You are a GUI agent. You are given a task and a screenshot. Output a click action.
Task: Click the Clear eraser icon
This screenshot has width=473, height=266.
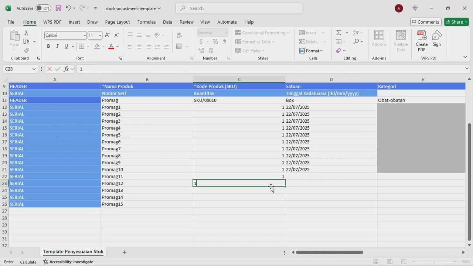click(x=338, y=51)
